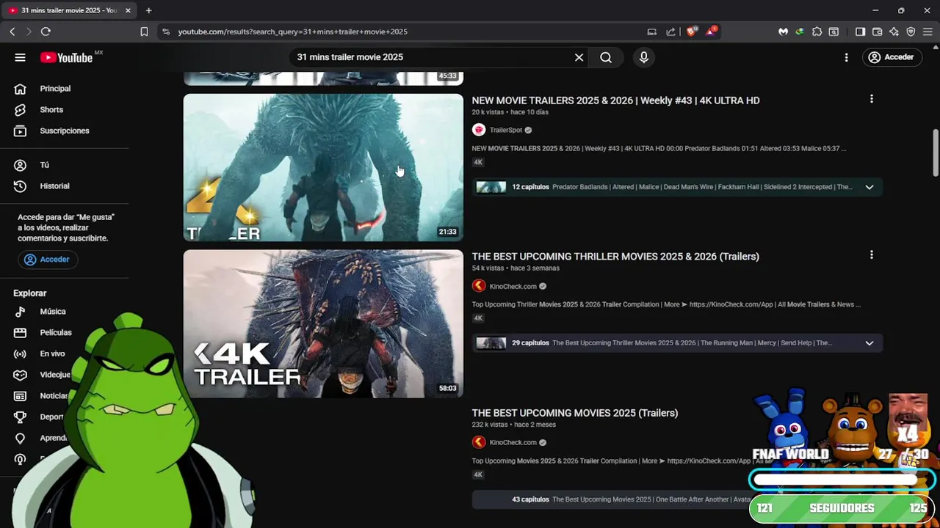Open the browser main menu hamburger
This screenshot has height=528, width=940.
[x=928, y=32]
